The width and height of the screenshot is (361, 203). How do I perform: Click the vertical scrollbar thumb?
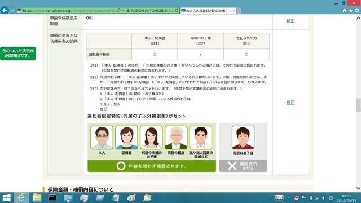point(359,105)
